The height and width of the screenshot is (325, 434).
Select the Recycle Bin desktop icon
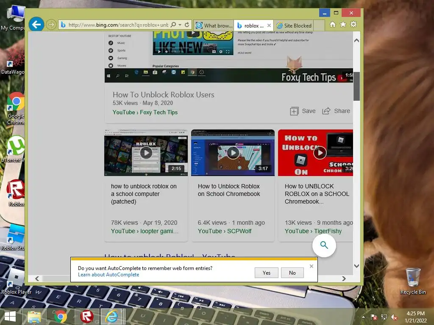coord(413,281)
